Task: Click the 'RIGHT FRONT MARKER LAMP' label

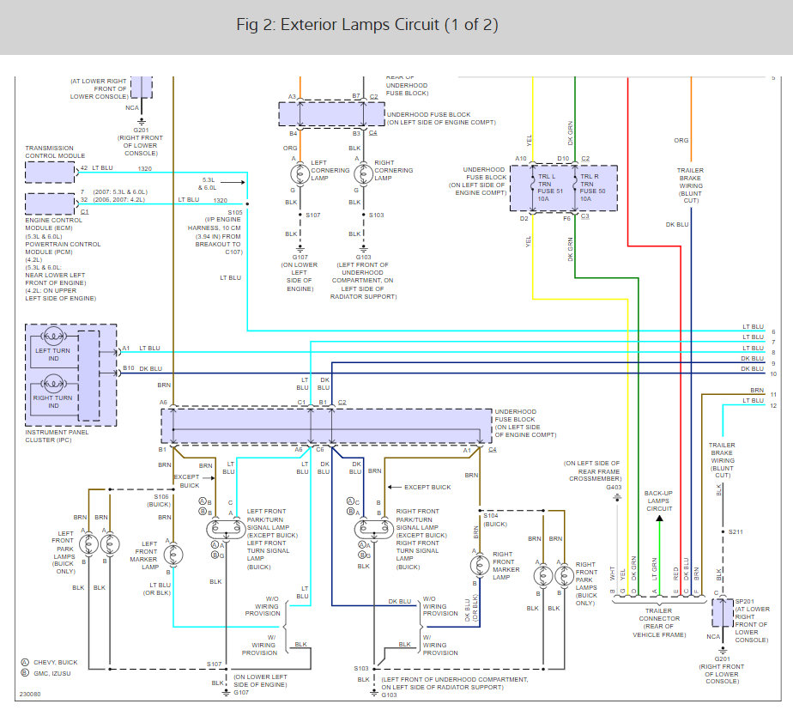Action: [x=505, y=566]
